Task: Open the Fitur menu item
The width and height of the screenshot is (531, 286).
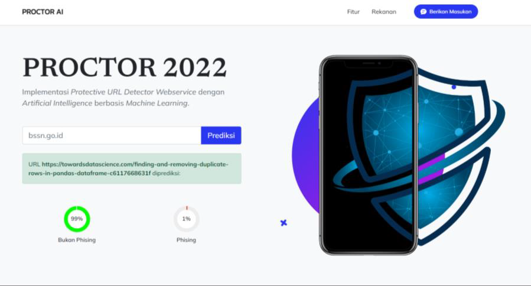Action: click(x=353, y=12)
